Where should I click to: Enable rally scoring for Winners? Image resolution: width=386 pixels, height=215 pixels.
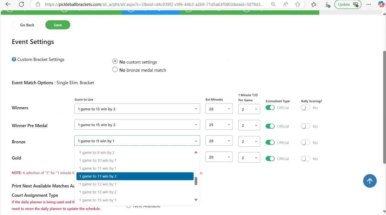click(x=305, y=108)
